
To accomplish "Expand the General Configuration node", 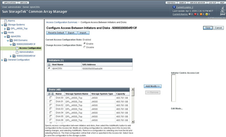I will [2, 60].
